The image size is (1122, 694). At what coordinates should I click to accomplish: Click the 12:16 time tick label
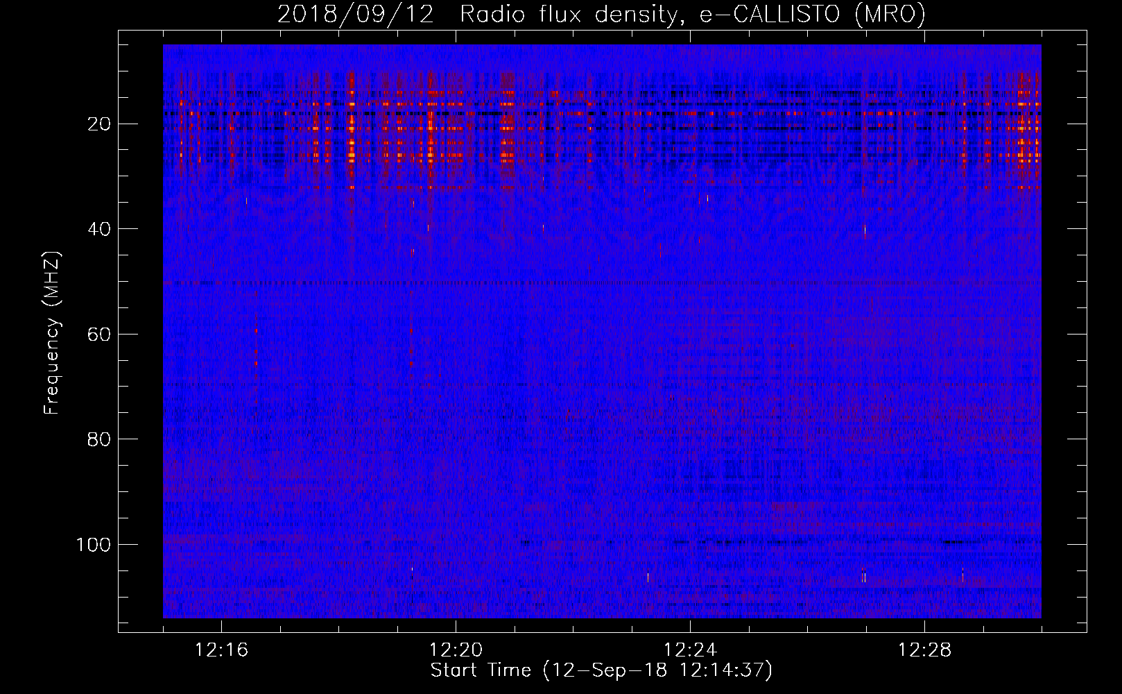(221, 650)
